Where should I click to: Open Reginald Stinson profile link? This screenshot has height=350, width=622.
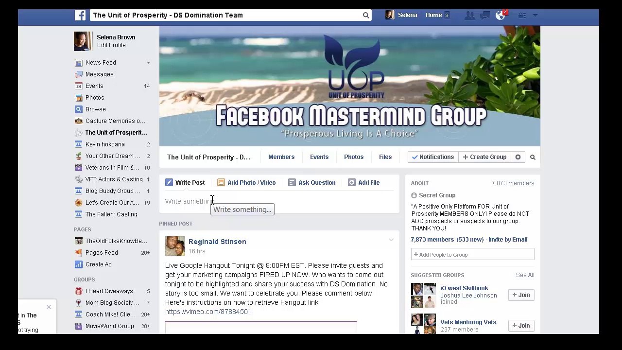217,242
